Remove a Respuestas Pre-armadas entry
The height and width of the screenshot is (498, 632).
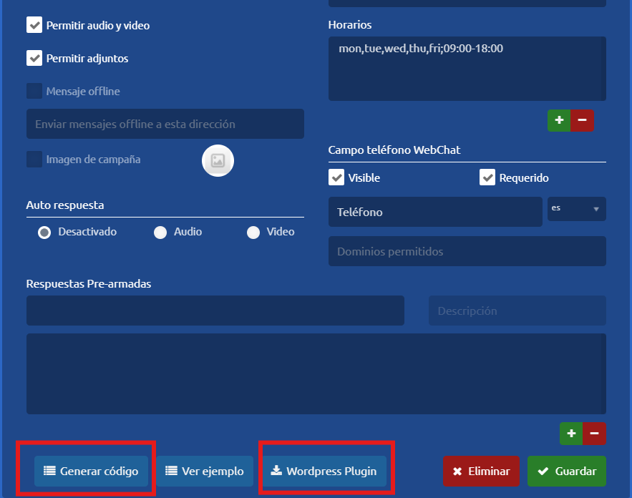tap(594, 434)
